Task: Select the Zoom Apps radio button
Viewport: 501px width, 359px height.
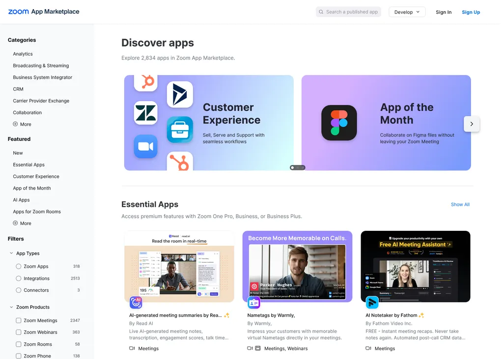Action: point(19,267)
